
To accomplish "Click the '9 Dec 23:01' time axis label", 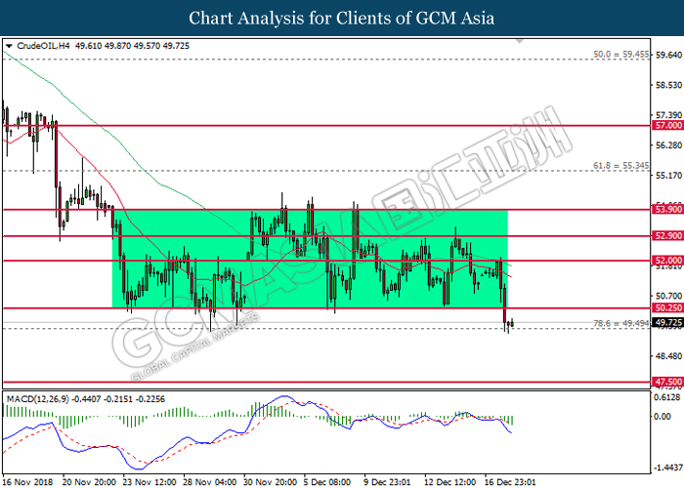I will click(x=387, y=482).
